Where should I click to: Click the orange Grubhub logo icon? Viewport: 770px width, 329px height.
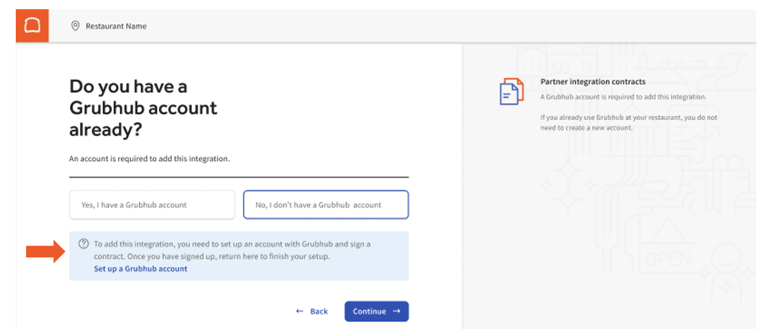tap(32, 24)
